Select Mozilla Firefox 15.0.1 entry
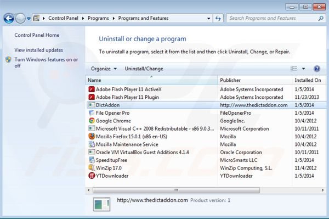The height and width of the screenshot is (219, 329). (132, 137)
